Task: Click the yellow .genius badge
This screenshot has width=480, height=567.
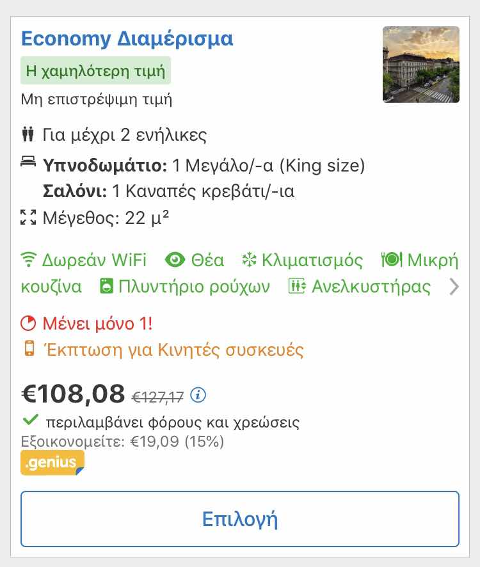Action: point(52,463)
